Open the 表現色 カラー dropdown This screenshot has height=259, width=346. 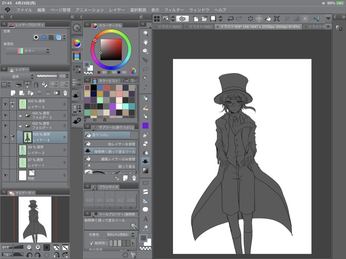click(28, 51)
